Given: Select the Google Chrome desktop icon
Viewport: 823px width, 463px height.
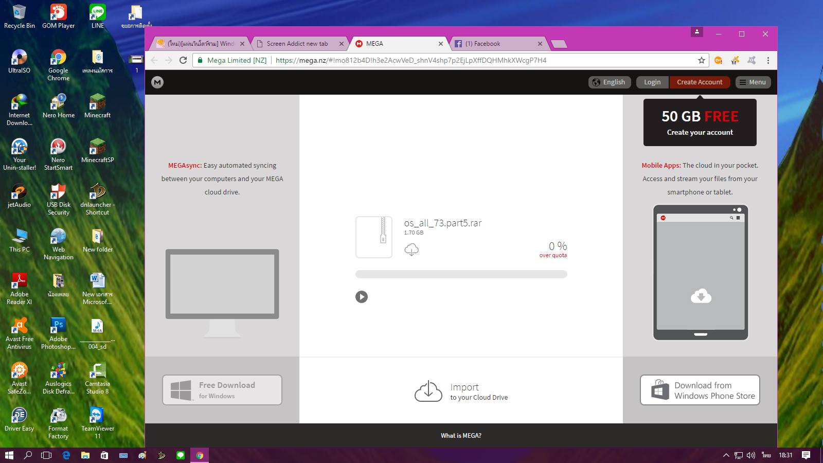Looking at the screenshot, I should point(58,65).
